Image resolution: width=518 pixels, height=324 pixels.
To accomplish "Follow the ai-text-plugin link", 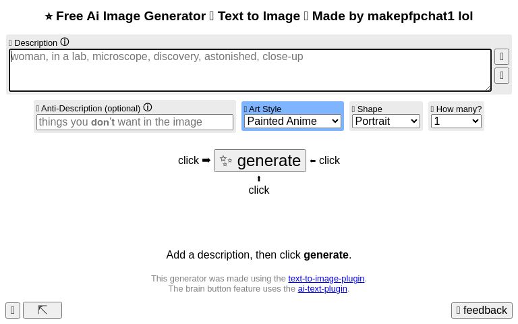I will [322, 289].
